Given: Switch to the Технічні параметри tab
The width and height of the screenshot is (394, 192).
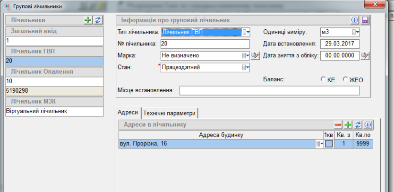Looking at the screenshot, I should [x=169, y=113].
